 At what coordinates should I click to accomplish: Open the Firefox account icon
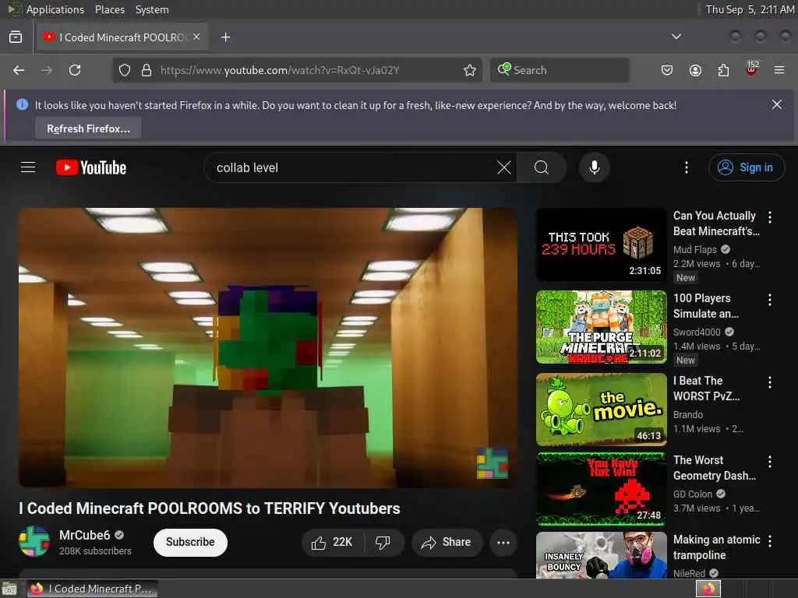695,70
